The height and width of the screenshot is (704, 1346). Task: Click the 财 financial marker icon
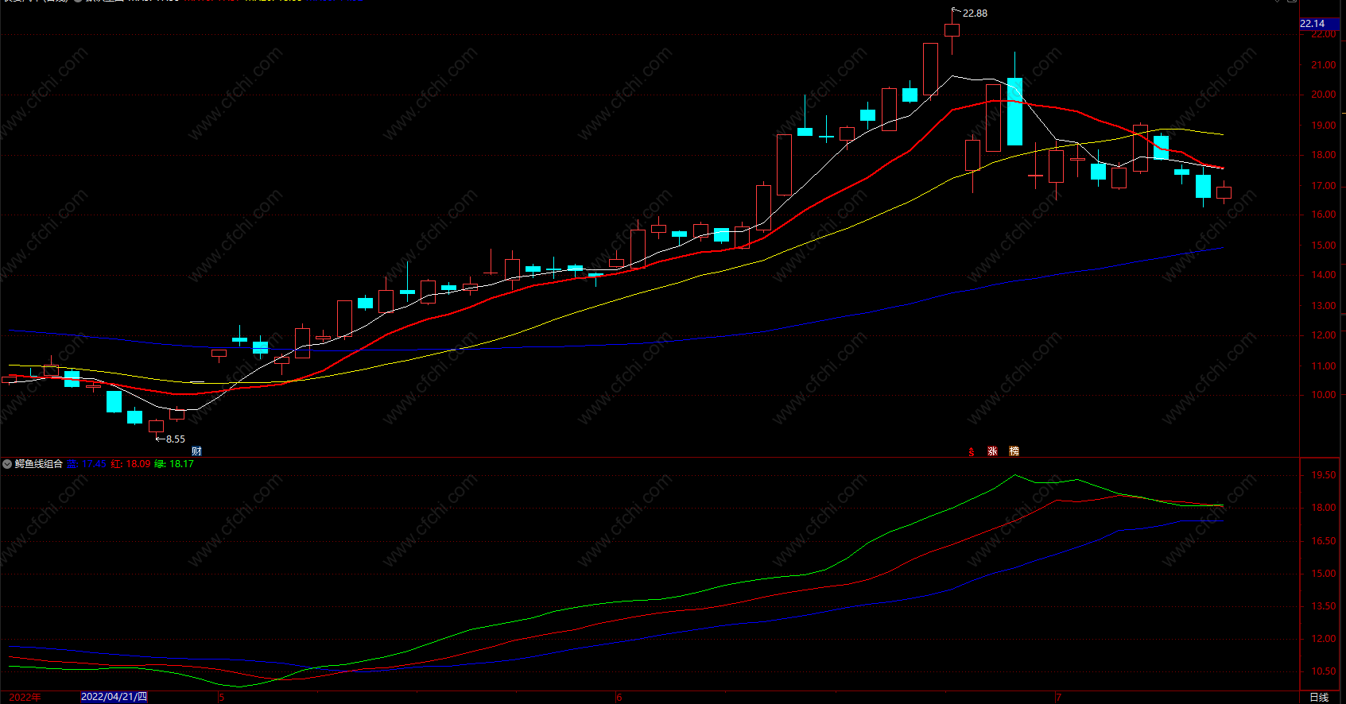pos(196,451)
